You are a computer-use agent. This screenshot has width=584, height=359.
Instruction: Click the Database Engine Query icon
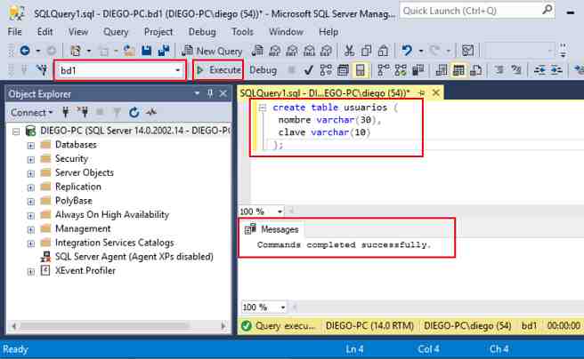257,51
